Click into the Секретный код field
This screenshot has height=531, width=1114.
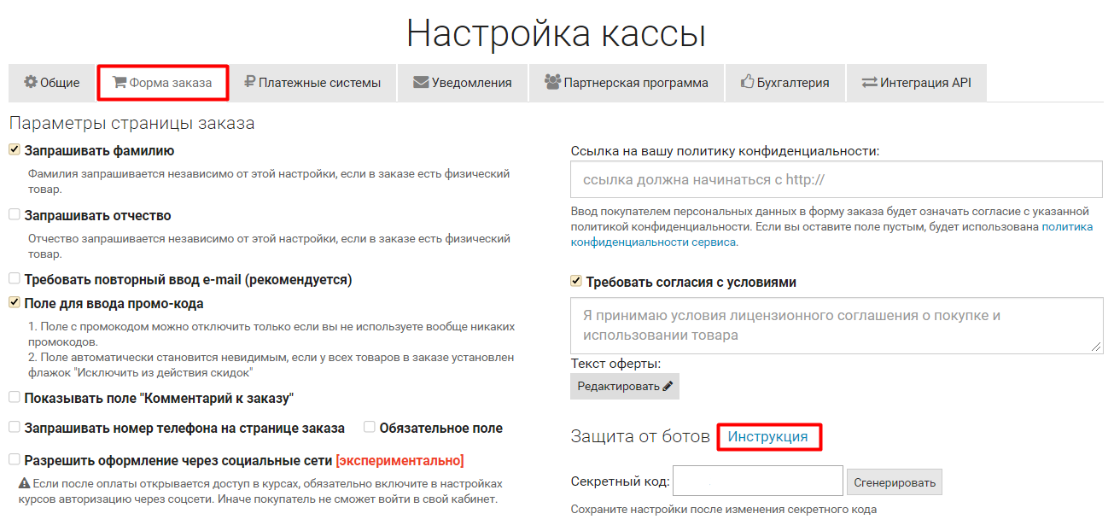pyautogui.click(x=757, y=481)
